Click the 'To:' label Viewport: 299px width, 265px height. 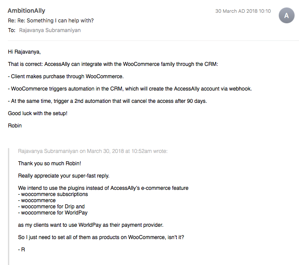[x=11, y=30]
